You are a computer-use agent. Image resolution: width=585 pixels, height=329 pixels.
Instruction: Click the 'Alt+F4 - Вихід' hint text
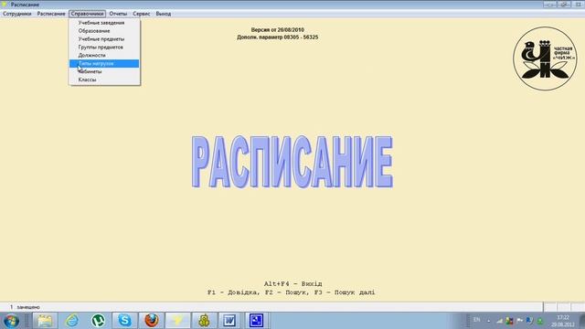(292, 284)
